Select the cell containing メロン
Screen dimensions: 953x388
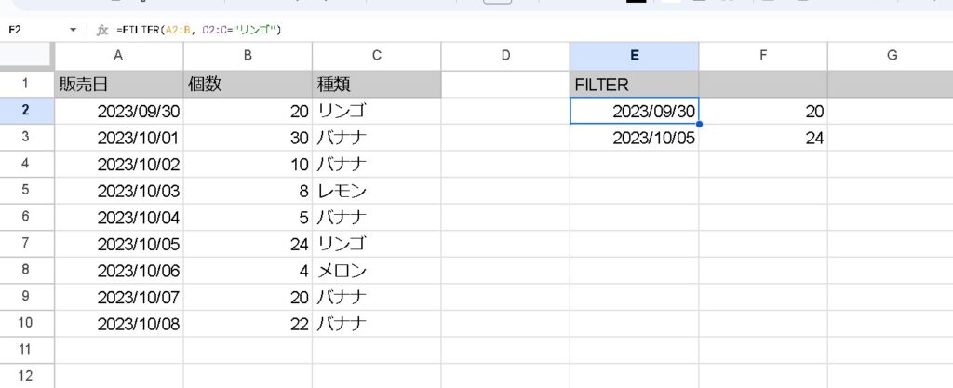(x=376, y=271)
